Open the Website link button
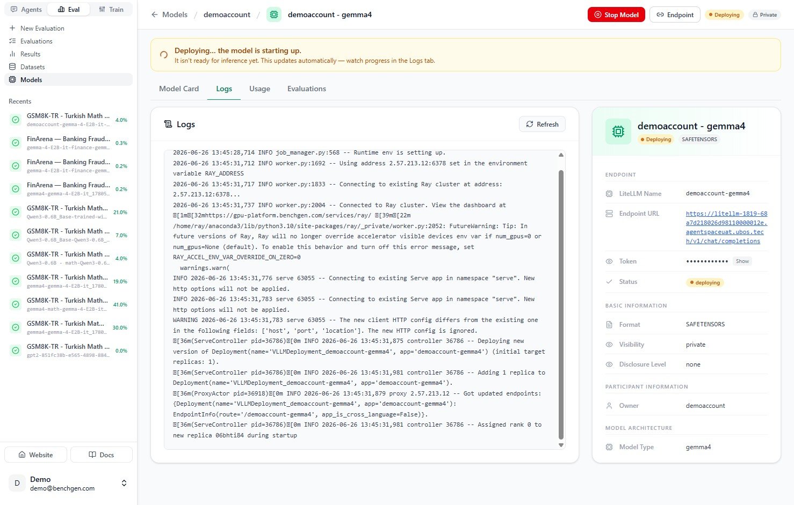 click(x=36, y=455)
